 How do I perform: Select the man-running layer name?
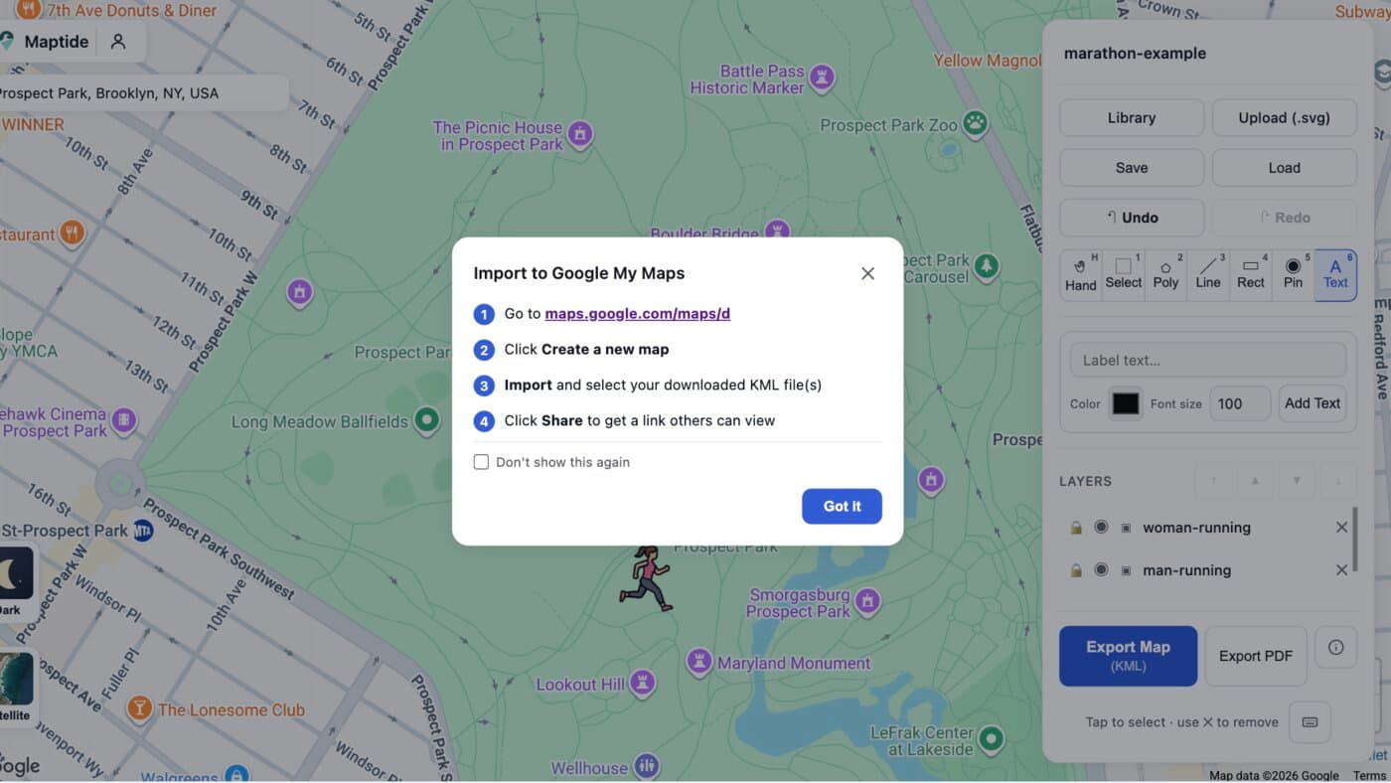pos(1186,570)
